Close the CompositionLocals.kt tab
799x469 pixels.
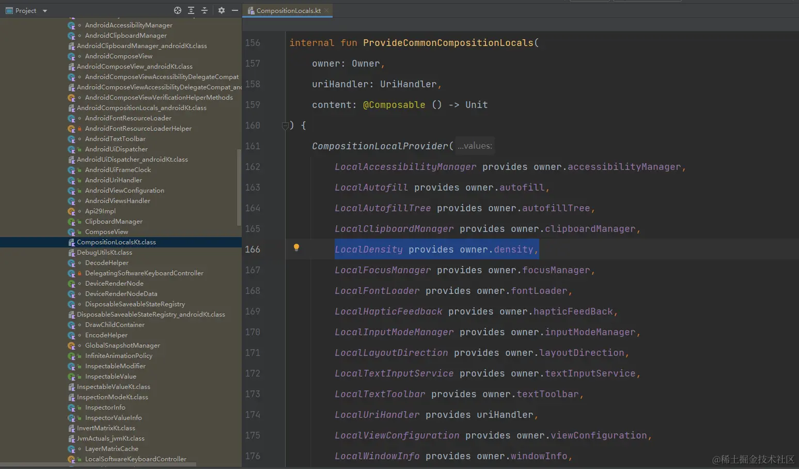[x=326, y=10]
